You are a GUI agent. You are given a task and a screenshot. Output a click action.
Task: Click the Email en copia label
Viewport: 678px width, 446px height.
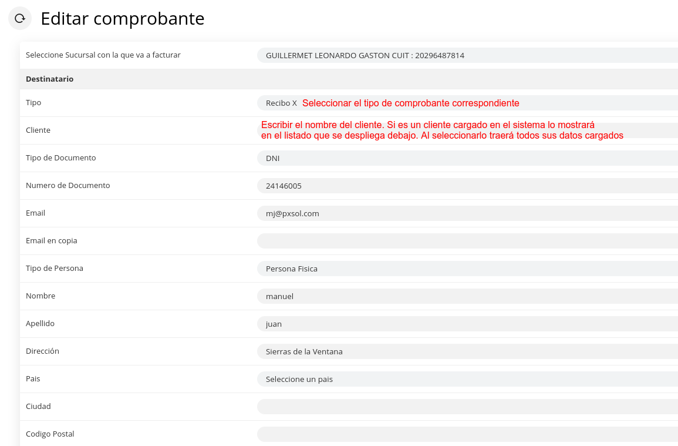52,240
